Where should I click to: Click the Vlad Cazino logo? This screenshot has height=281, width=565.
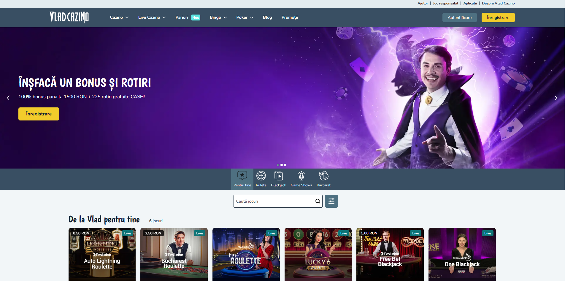point(69,17)
